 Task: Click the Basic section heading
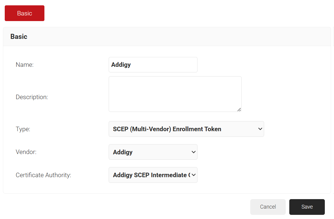[19, 36]
